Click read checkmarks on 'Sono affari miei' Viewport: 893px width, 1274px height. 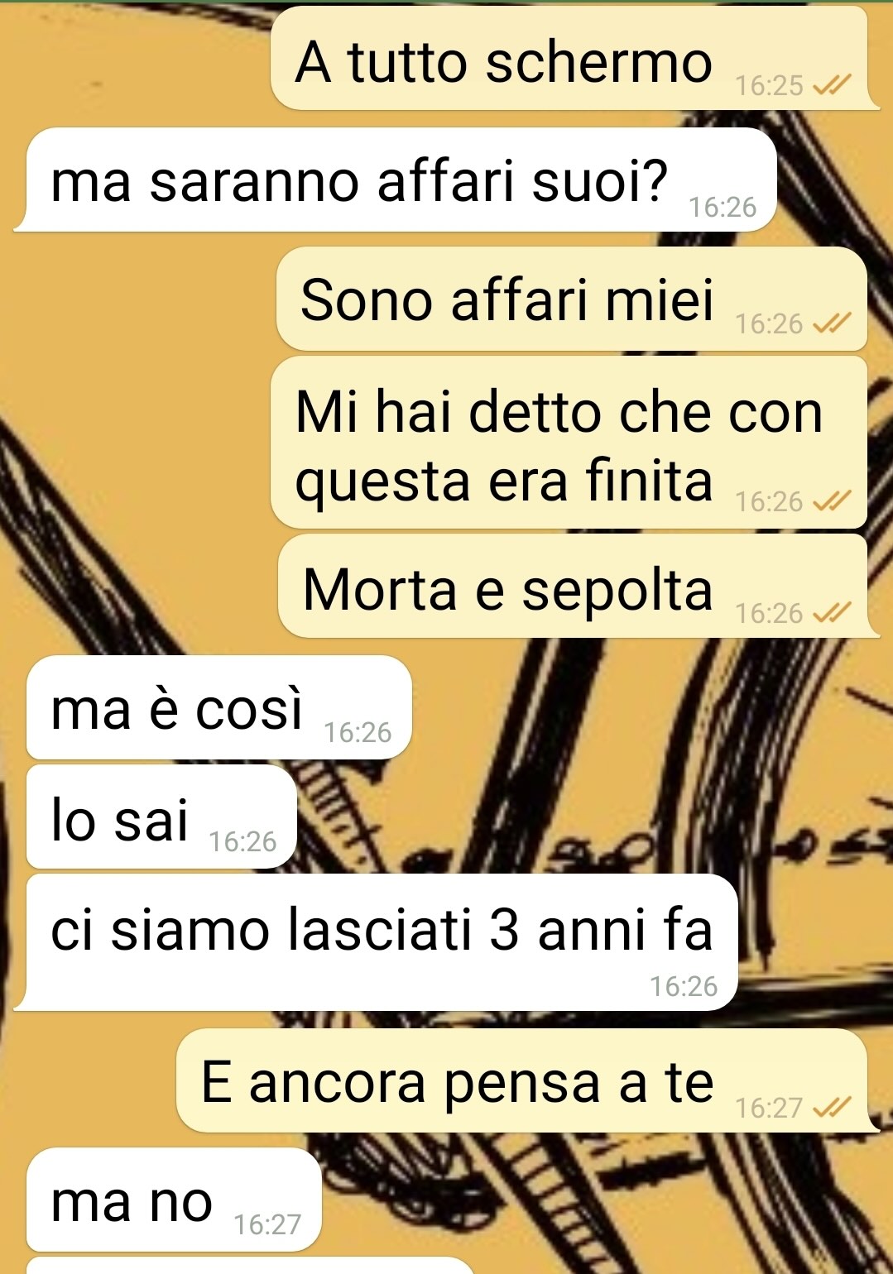(832, 323)
